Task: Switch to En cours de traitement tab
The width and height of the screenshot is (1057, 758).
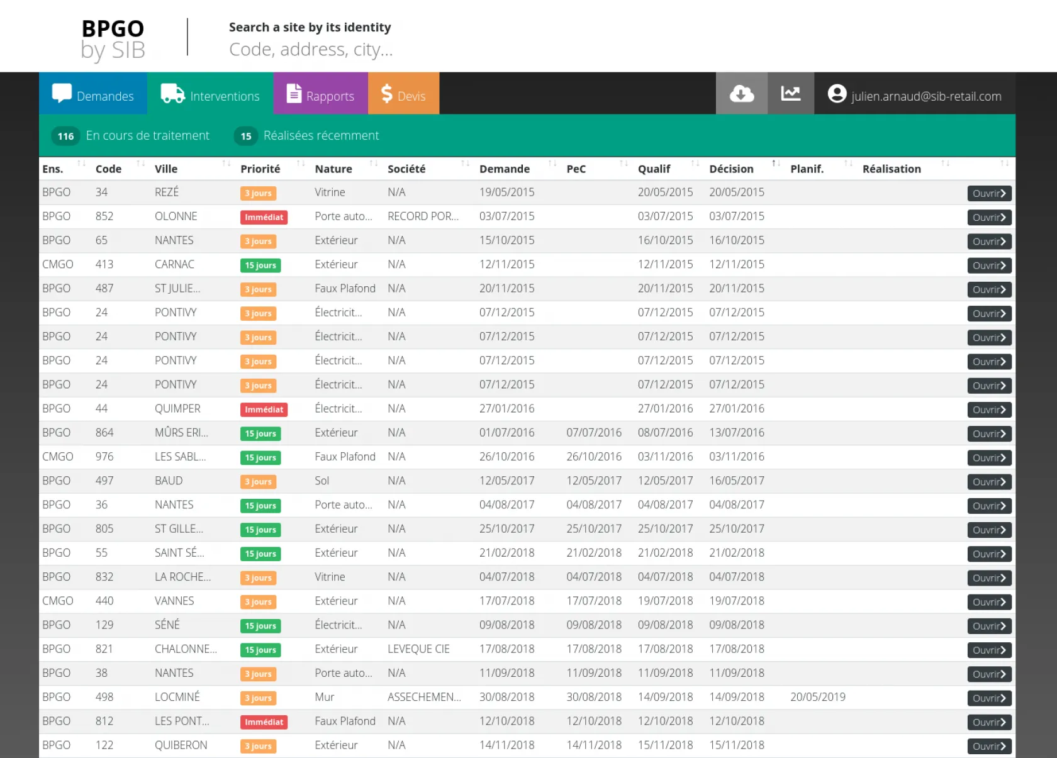Action: pos(147,135)
